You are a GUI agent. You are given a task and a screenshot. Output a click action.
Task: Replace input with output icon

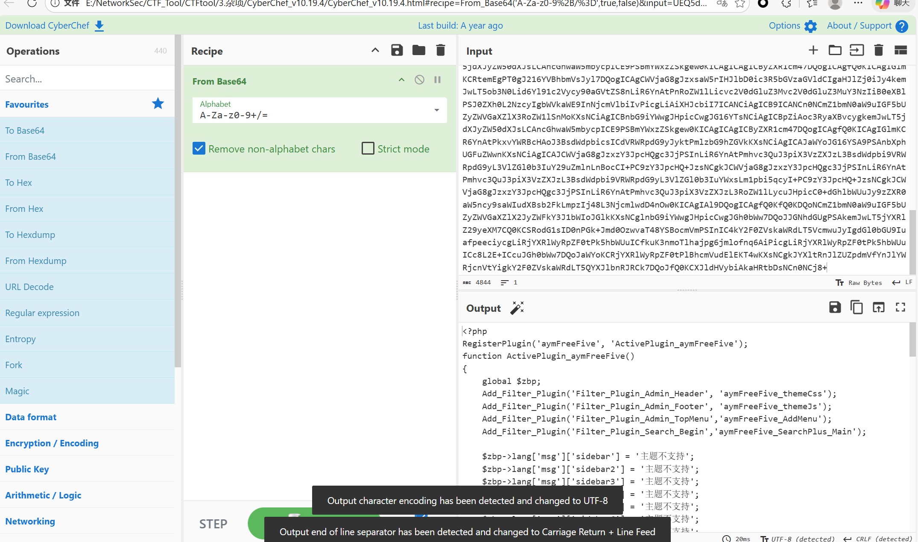click(878, 307)
